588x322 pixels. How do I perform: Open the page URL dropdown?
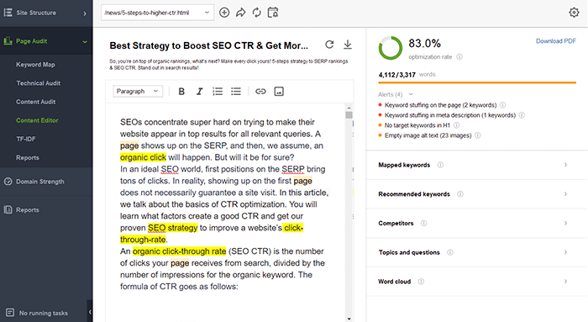coord(158,13)
